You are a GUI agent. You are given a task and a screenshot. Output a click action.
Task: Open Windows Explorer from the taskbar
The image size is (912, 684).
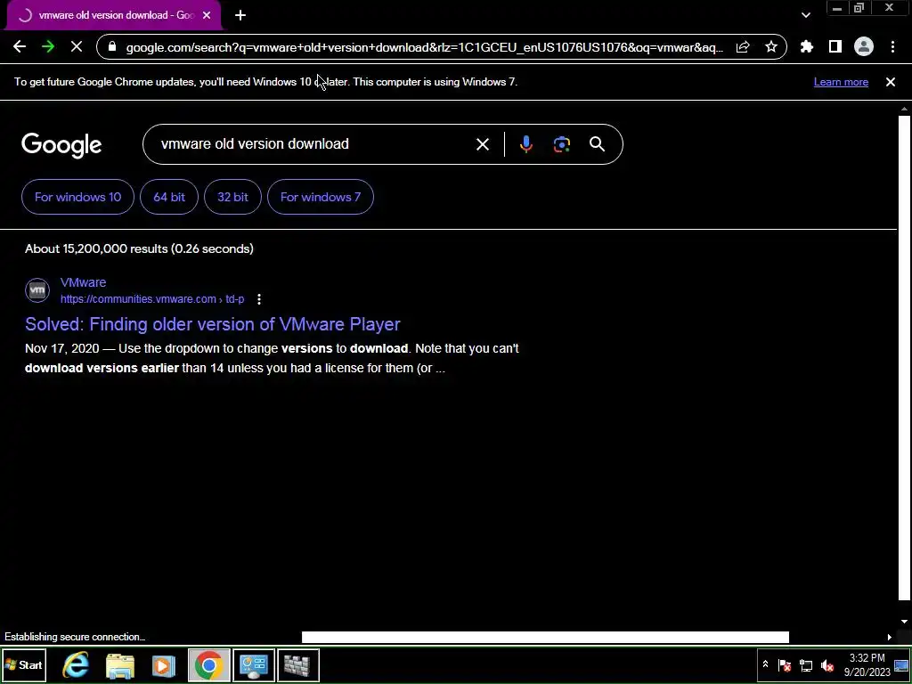coord(120,664)
